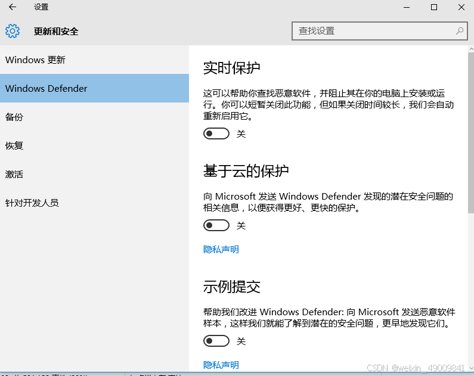The image size is (474, 376).
Task: Click the 基于云的保护 heading
Action: click(246, 171)
